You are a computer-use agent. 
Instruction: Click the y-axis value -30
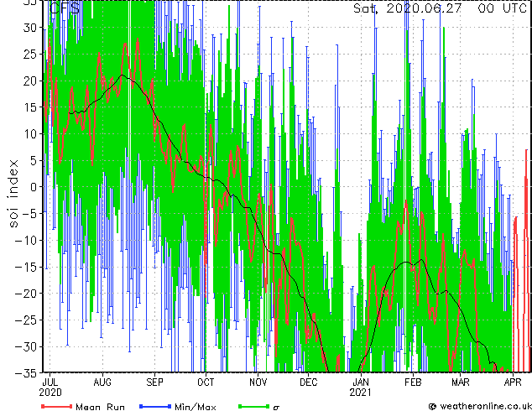pos(27,346)
